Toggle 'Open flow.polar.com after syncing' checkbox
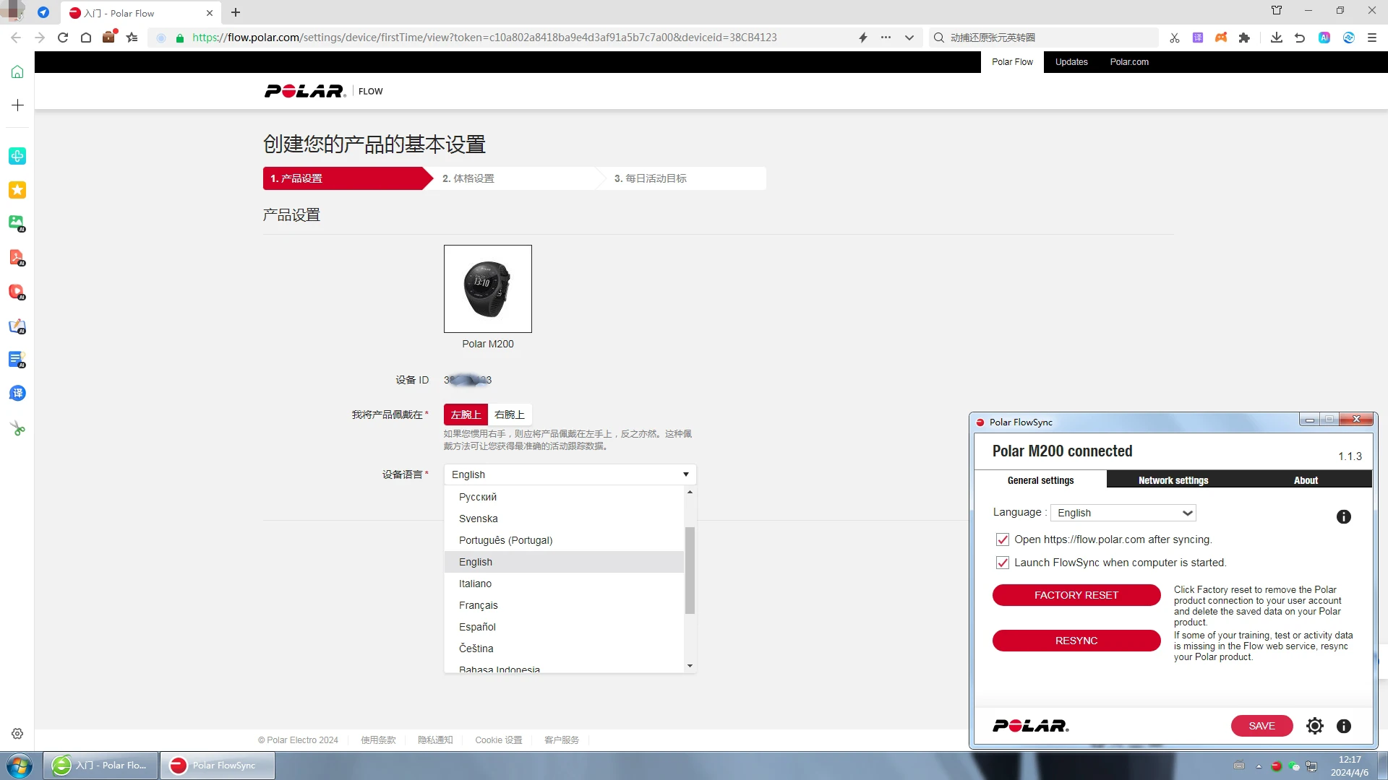The height and width of the screenshot is (780, 1388). (1003, 539)
